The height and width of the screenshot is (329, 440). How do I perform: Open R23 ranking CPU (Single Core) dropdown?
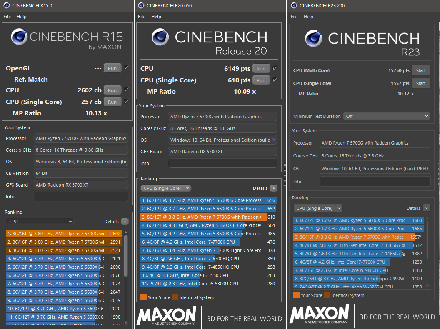(318, 208)
